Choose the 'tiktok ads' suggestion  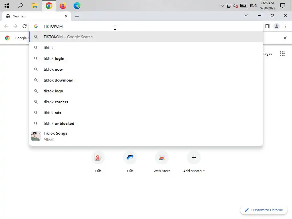(146, 113)
